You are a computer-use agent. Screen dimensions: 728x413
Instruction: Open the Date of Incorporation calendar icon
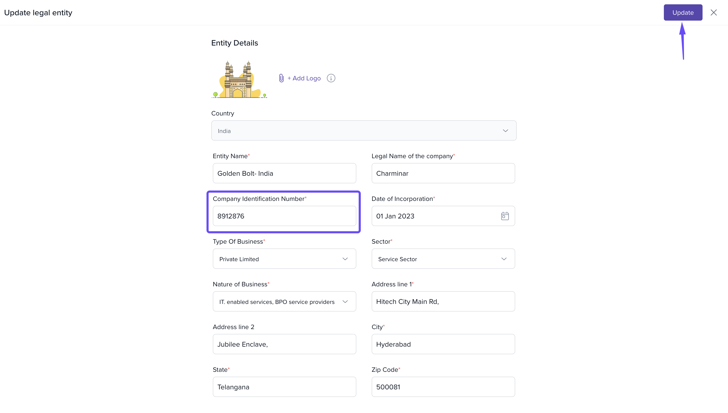click(x=505, y=216)
